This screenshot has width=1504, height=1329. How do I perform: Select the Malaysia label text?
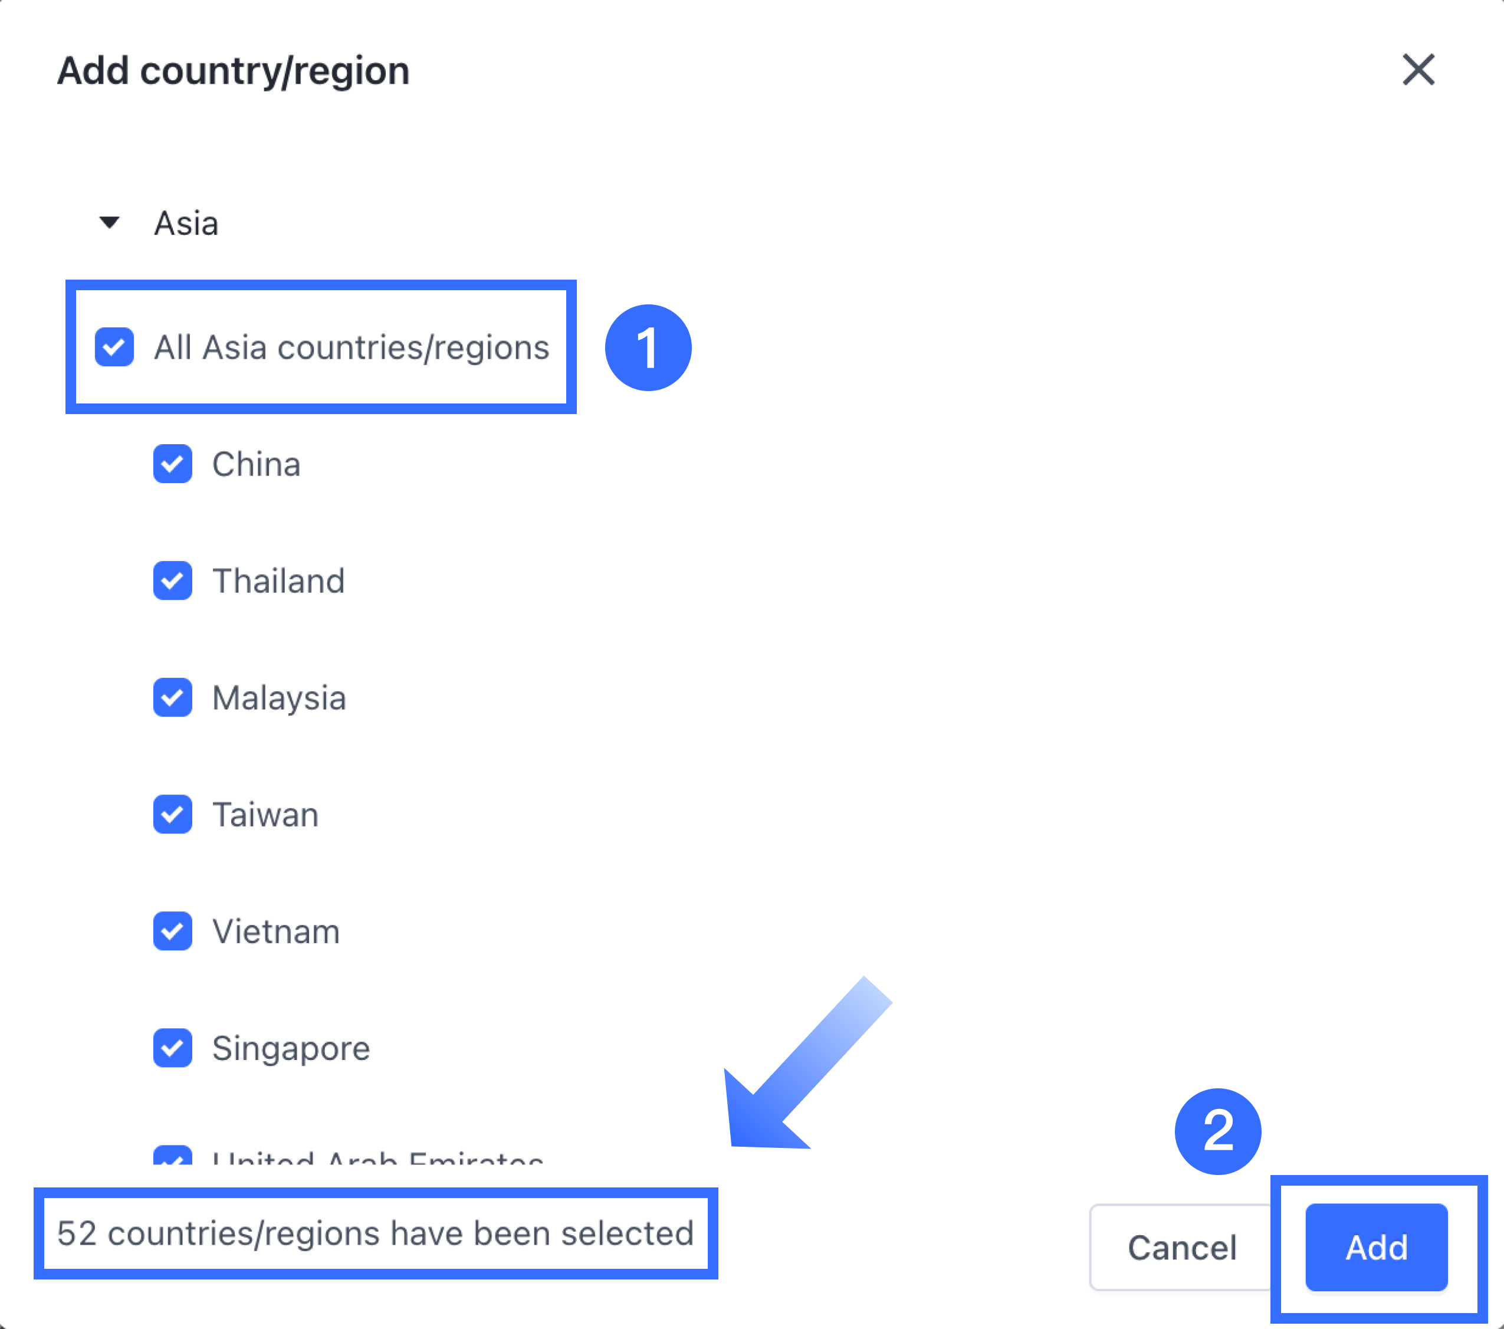tap(279, 698)
